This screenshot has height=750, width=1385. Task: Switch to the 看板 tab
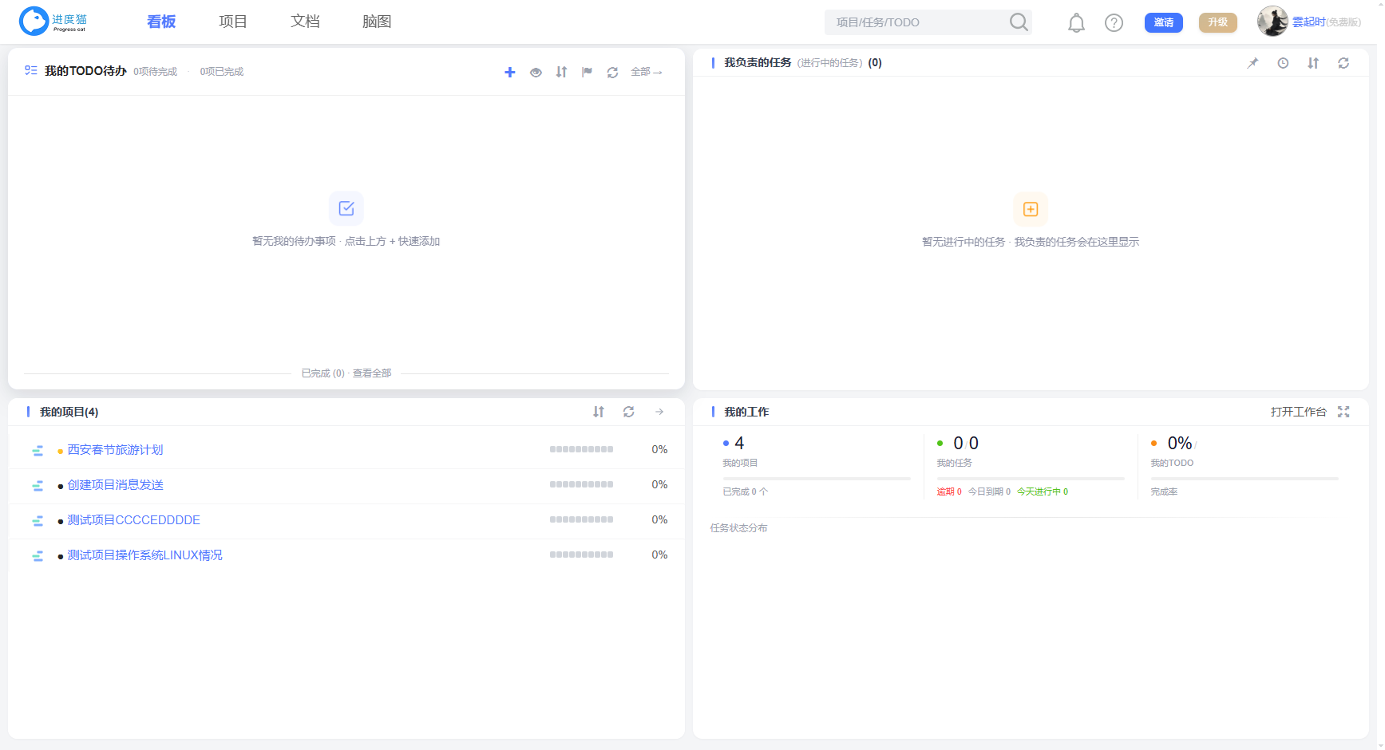coord(161,22)
